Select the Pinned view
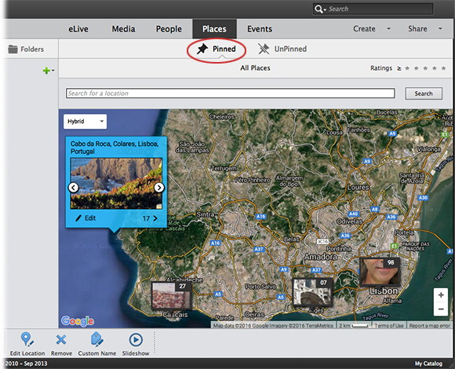Image resolution: width=455 pixels, height=369 pixels. coord(217,49)
